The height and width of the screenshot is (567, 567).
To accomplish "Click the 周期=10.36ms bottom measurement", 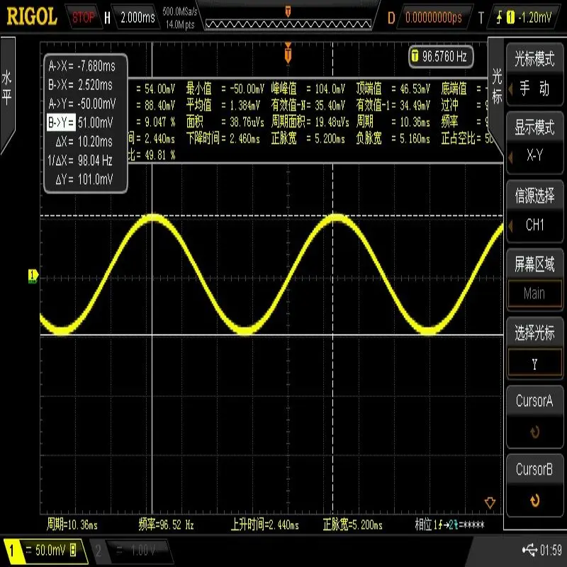I will (72, 524).
